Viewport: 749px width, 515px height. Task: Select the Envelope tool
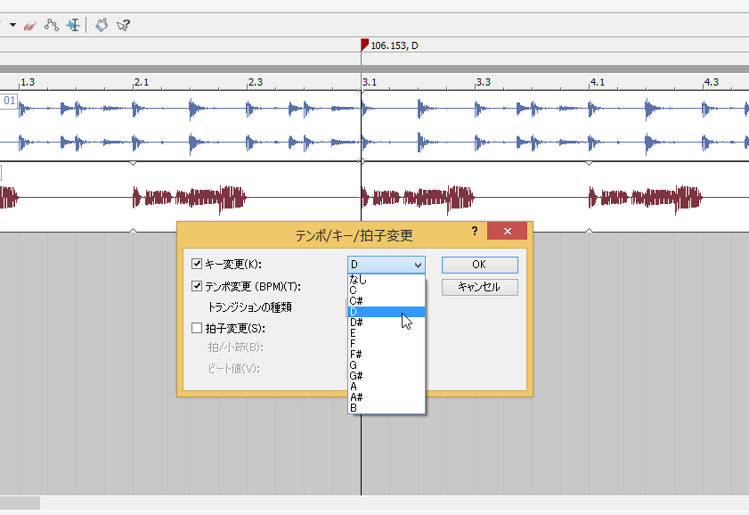click(51, 25)
